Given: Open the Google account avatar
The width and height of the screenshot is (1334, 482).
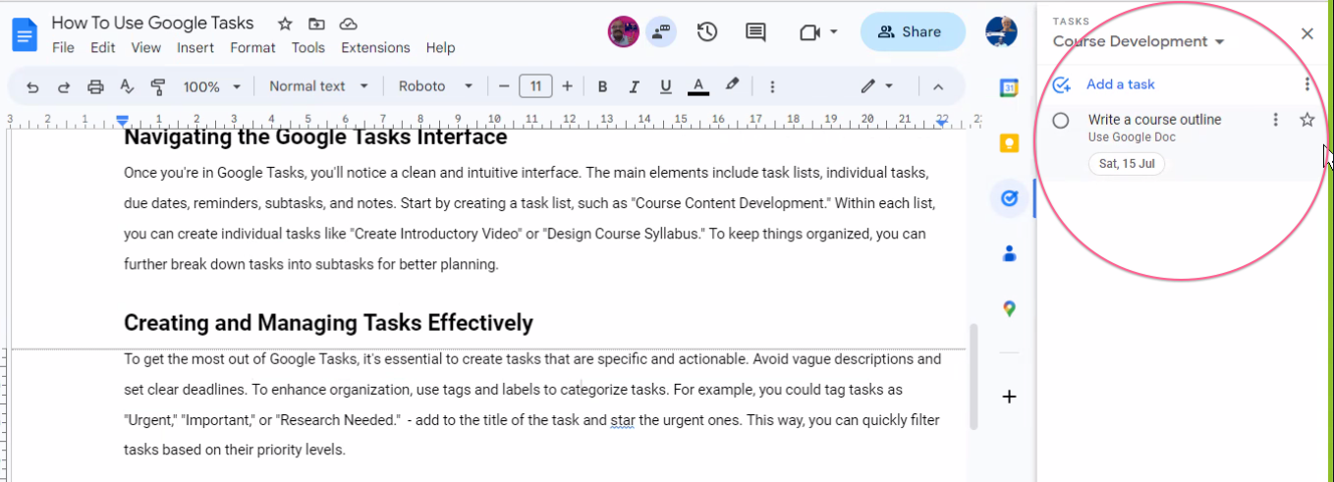Looking at the screenshot, I should 1001,31.
